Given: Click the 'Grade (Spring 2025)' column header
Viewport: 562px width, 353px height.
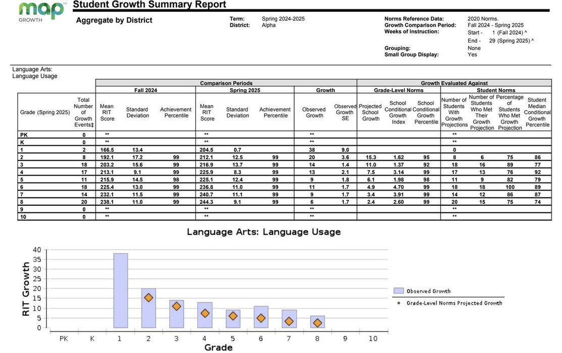Looking at the screenshot, I should point(45,112).
